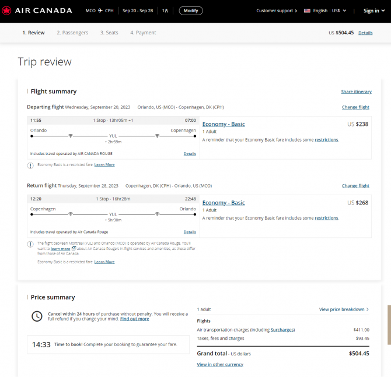Select the 4. Payment step tab
Viewport: 391px width, 377px height.
[x=143, y=33]
